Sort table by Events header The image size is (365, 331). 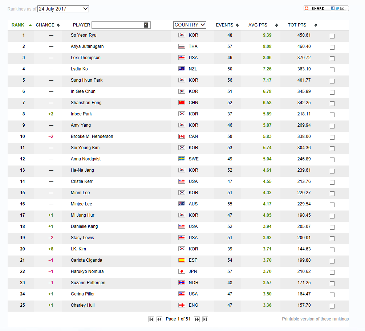coord(225,25)
